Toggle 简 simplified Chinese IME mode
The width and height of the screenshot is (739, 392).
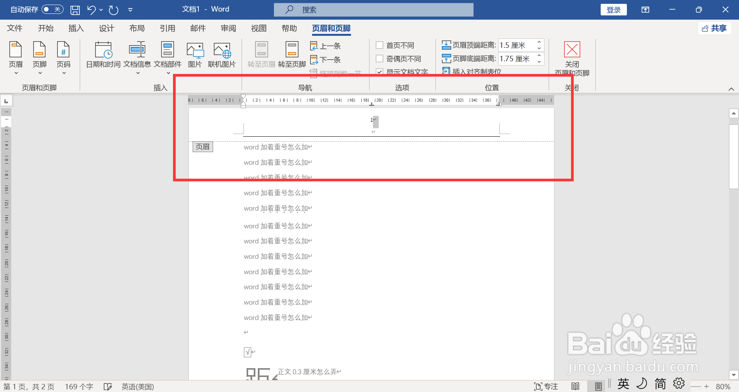tap(660, 383)
